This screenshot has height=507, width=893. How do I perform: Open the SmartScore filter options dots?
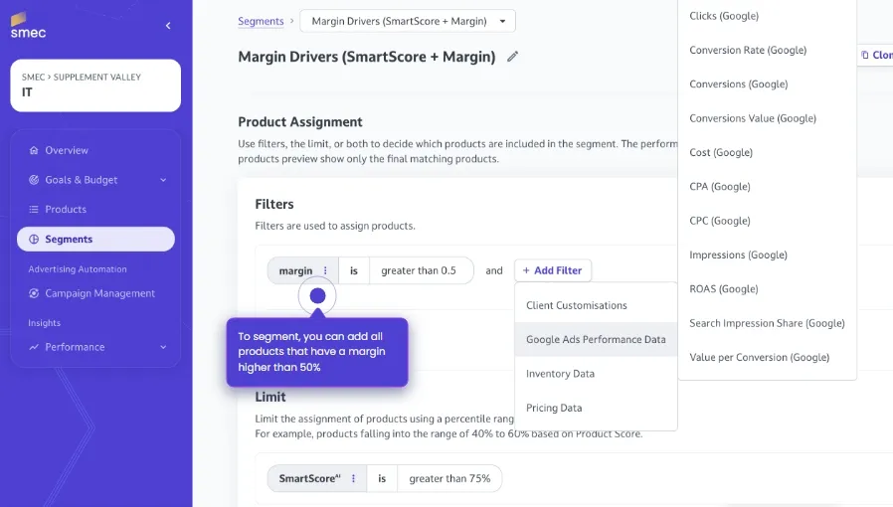(353, 478)
